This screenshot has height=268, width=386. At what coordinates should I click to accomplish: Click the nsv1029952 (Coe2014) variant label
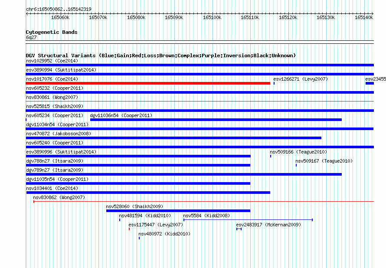[52, 61]
